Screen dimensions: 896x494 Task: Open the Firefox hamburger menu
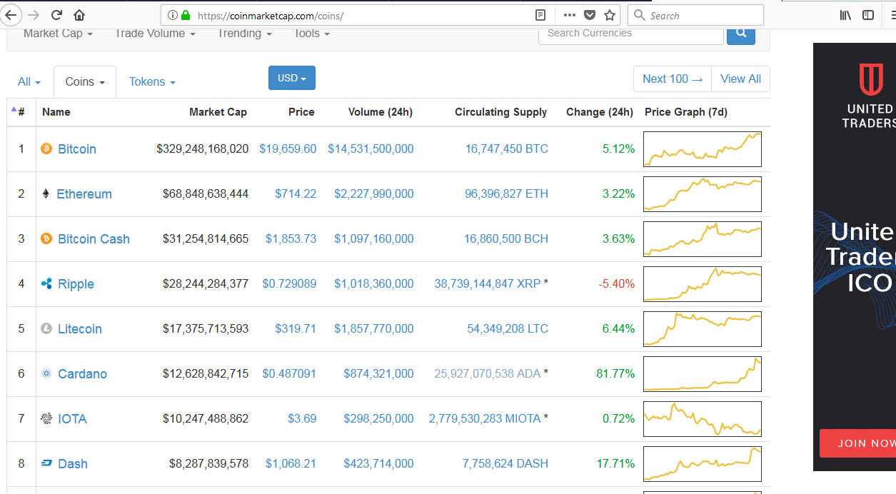(x=892, y=15)
